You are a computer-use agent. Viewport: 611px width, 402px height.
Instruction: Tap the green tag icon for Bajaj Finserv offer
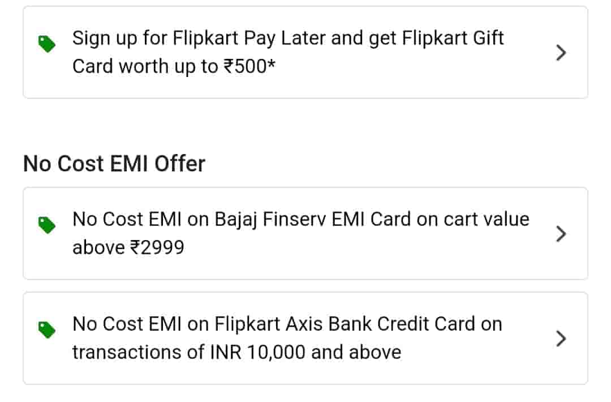click(x=47, y=225)
